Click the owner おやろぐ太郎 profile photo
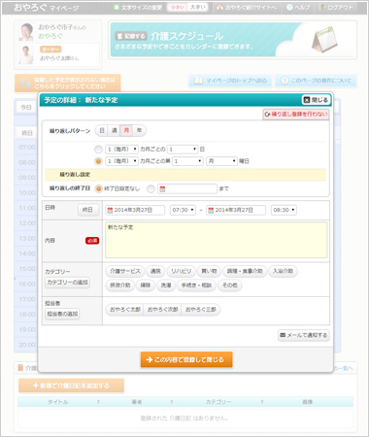 coord(26,54)
